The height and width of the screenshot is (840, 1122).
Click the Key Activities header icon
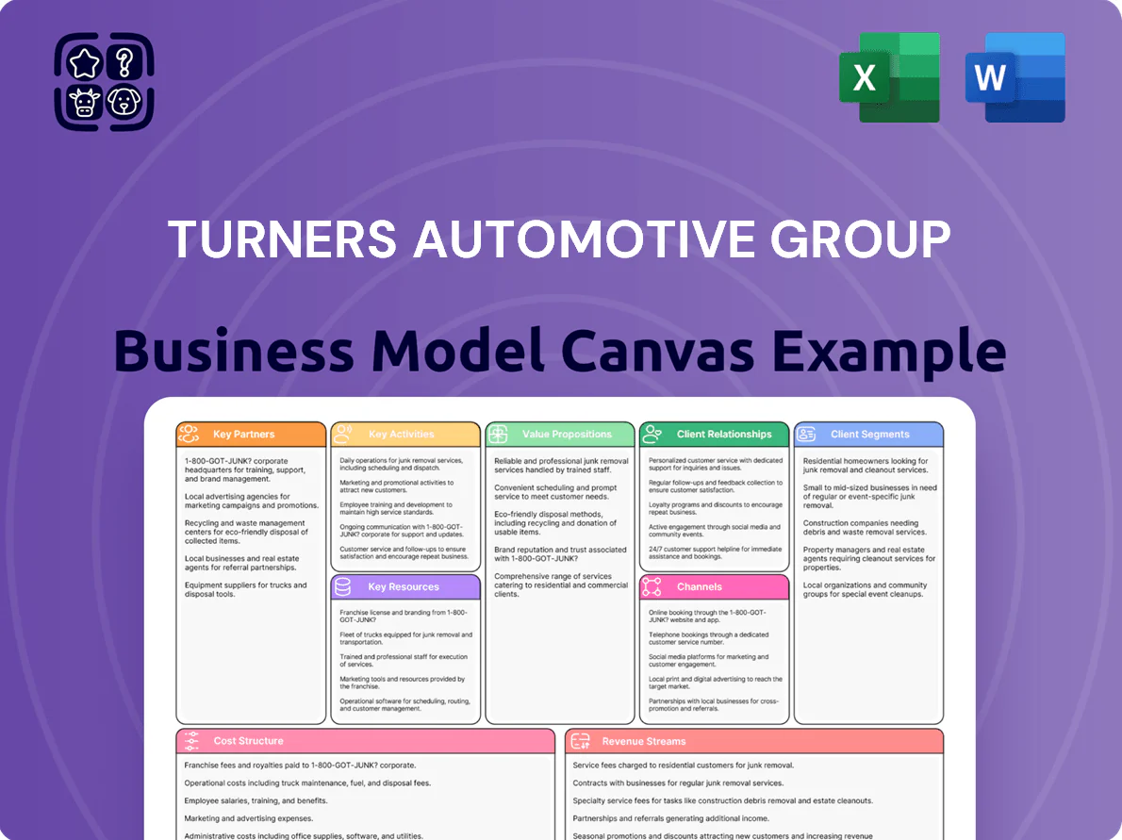tap(343, 434)
